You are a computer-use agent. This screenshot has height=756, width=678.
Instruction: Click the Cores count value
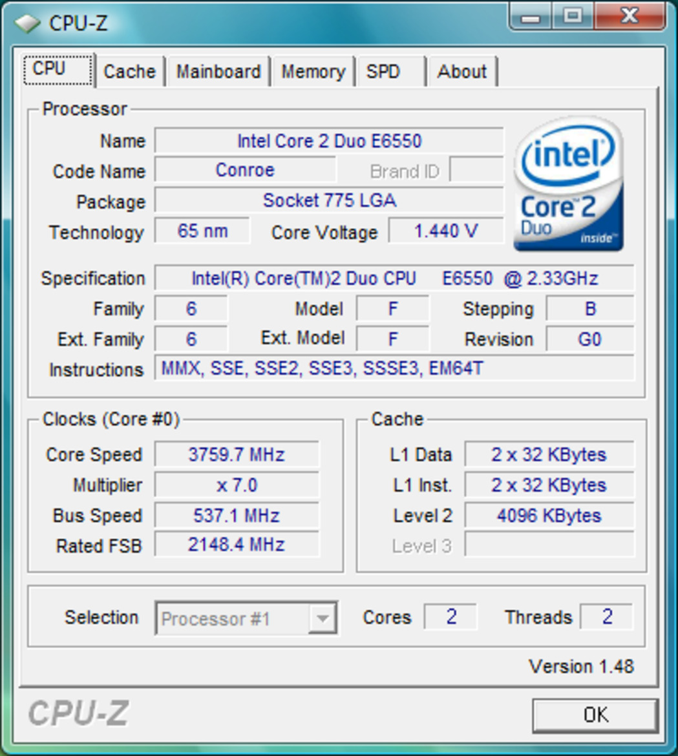451,616
